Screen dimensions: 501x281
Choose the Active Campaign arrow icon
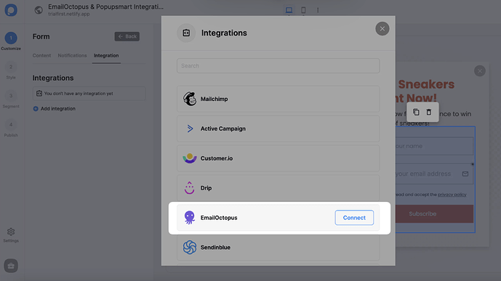pyautogui.click(x=190, y=129)
